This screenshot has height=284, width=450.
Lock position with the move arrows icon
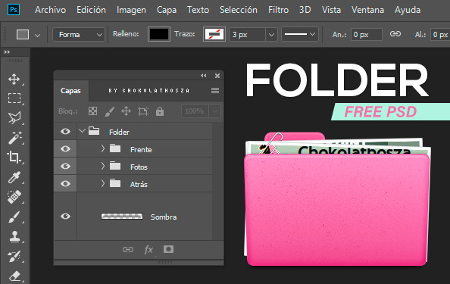tap(126, 111)
